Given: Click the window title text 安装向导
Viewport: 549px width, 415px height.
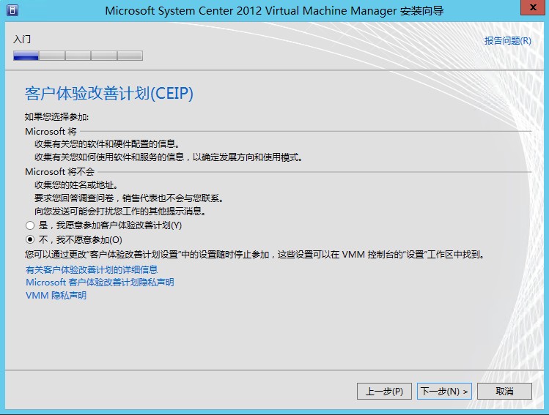Looking at the screenshot, I should pyautogui.click(x=422, y=11).
